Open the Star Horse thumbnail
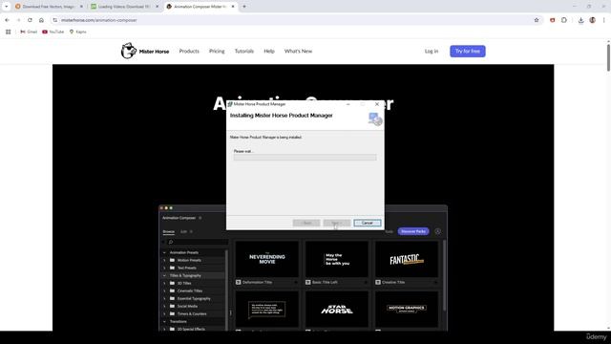The width and height of the screenshot is (611, 344). click(x=337, y=309)
